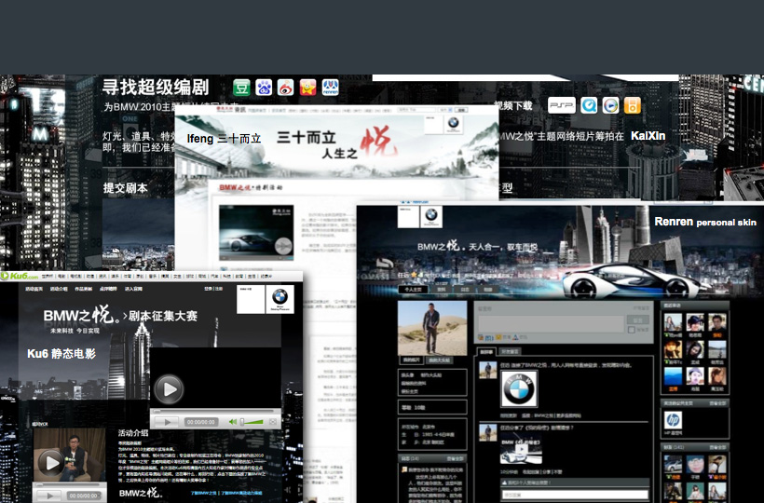Click 注册 register link on Ku6 page

pyautogui.click(x=219, y=289)
